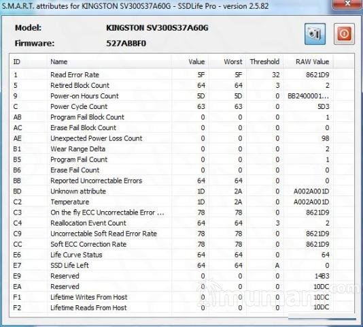Screen dimensions: 363x327
Task: Click the RAW Value column header
Action: click(x=309, y=62)
